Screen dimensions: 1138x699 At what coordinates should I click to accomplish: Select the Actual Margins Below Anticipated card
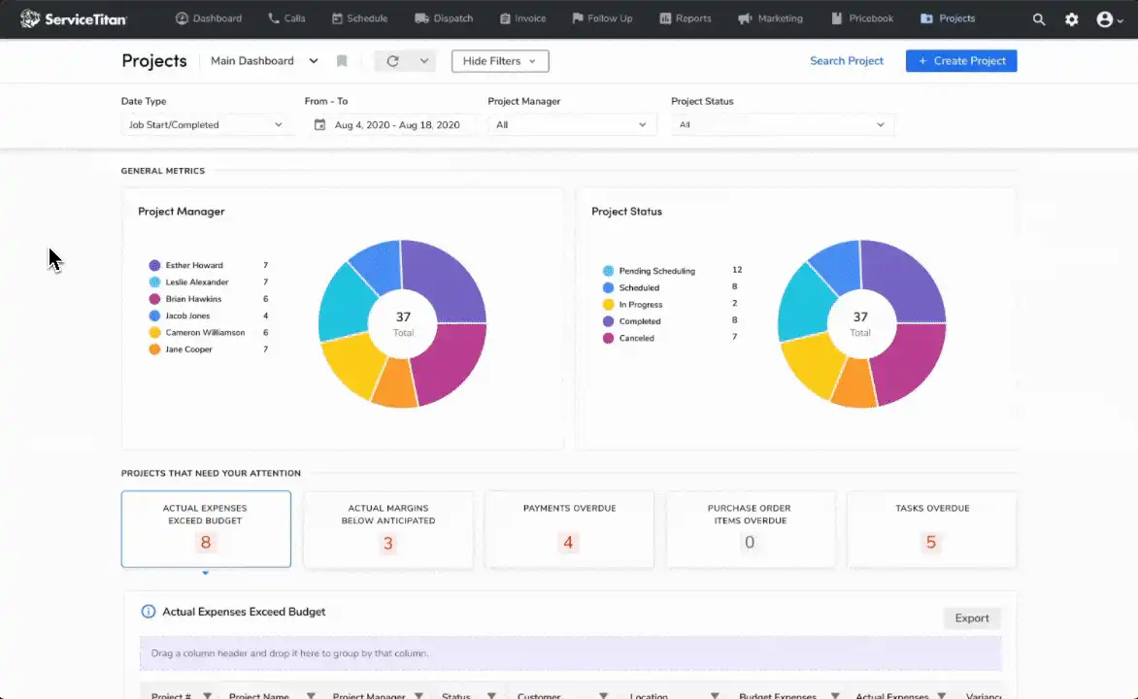tap(388, 529)
